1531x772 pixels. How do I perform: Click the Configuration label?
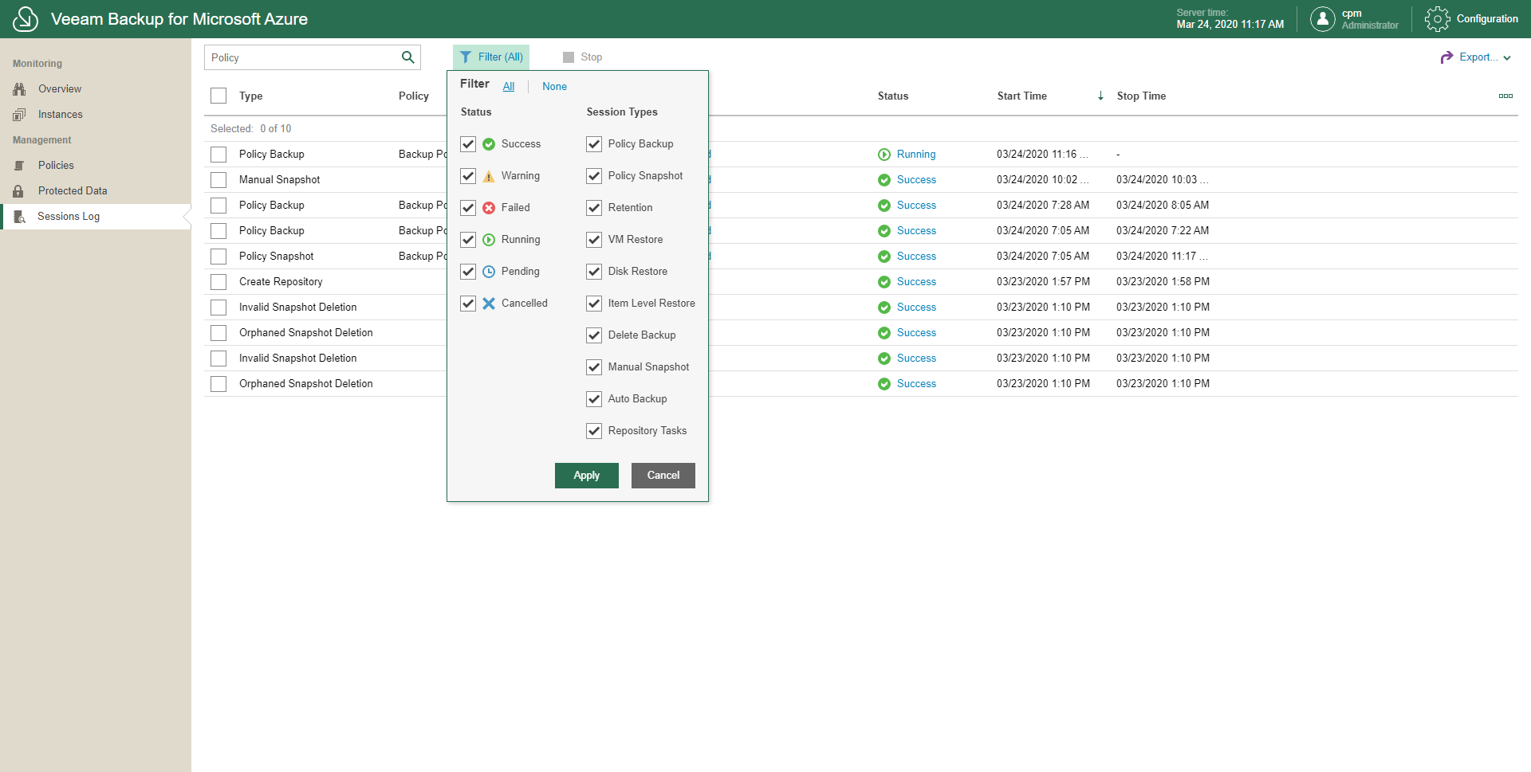[x=1487, y=19]
